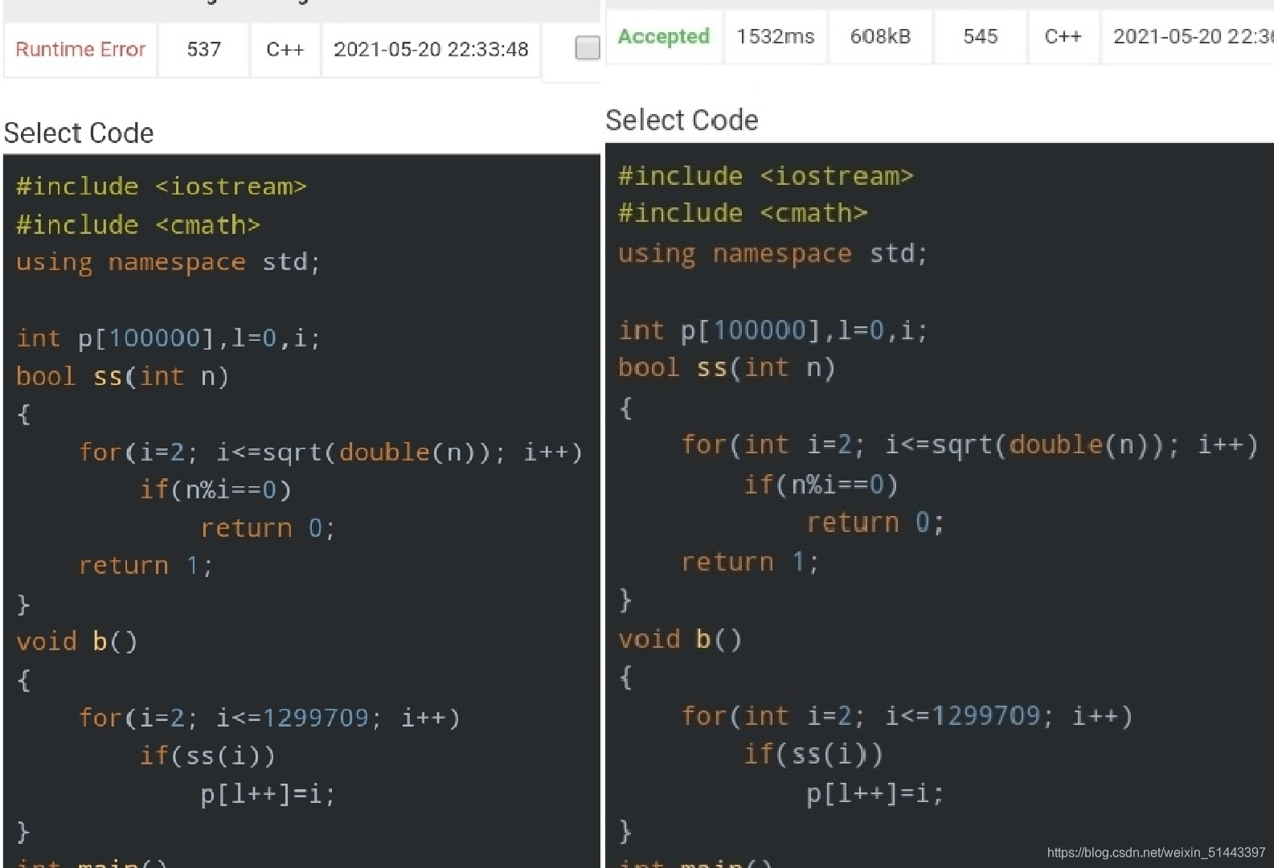Click the 1532ms run time cell
The image size is (1274, 868).
point(776,36)
